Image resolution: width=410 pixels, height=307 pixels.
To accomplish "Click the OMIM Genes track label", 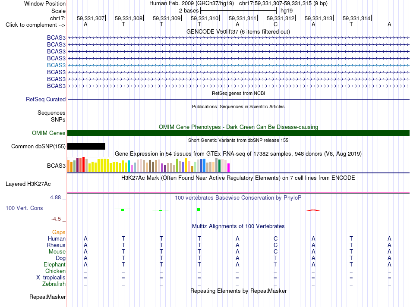I will (x=49, y=133).
